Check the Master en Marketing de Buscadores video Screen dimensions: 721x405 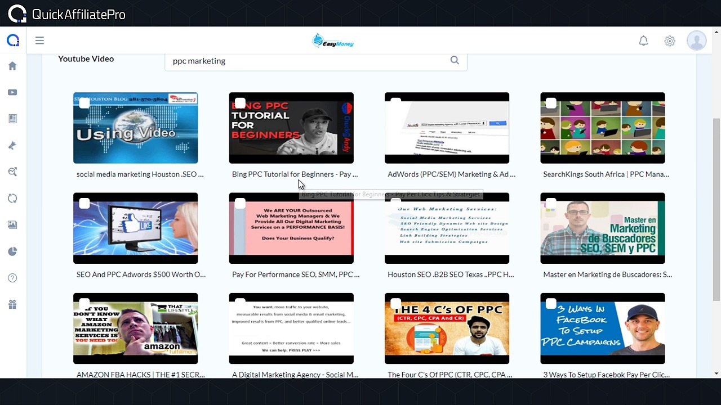(x=551, y=203)
